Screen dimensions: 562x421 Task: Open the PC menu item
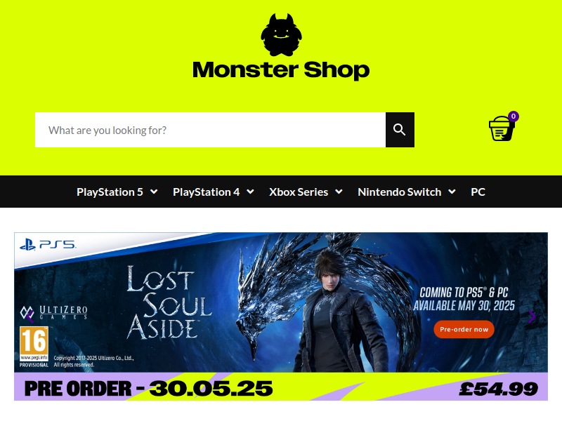click(x=478, y=192)
